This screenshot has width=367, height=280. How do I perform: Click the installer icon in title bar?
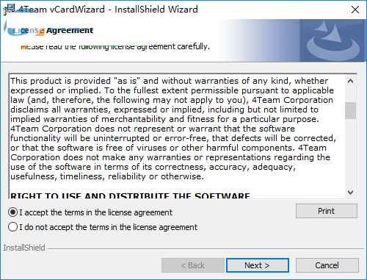pyautogui.click(x=10, y=10)
